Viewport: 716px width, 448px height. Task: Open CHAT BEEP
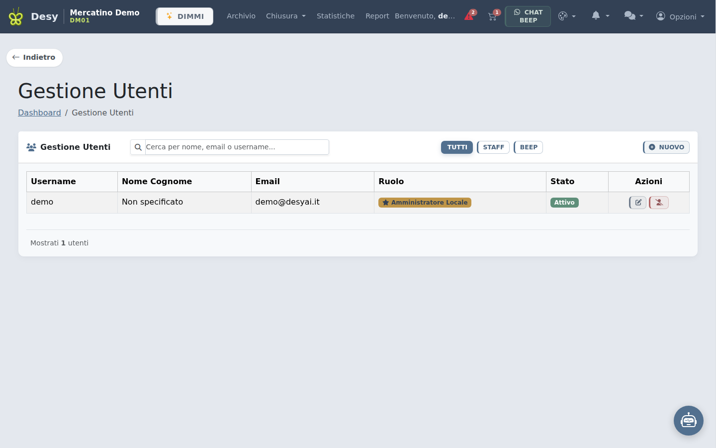click(528, 16)
